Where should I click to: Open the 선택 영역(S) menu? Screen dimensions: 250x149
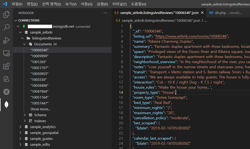52,4
